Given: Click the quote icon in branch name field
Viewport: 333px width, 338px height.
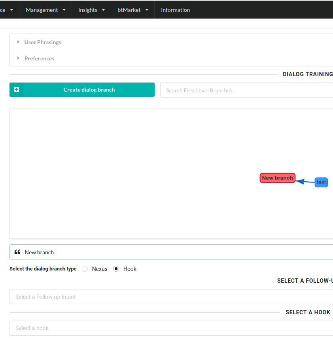Looking at the screenshot, I should 17,252.
